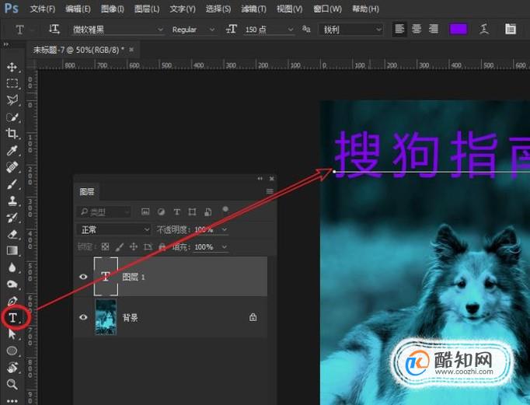Viewport: 530px width, 405px height.
Task: Click the center text alignment button
Action: 417,29
